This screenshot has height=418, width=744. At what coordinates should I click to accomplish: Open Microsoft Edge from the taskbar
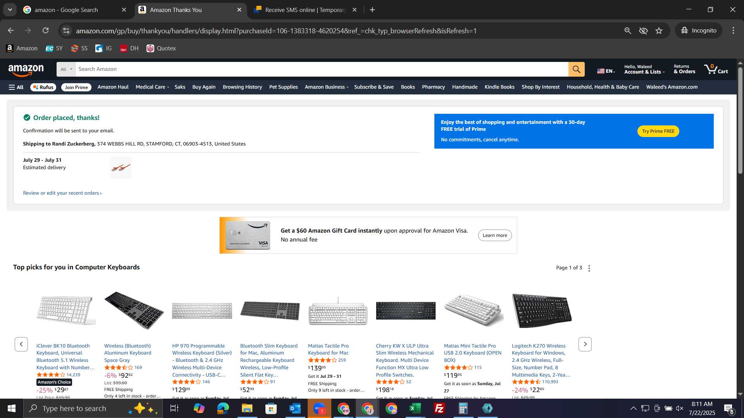(x=223, y=408)
